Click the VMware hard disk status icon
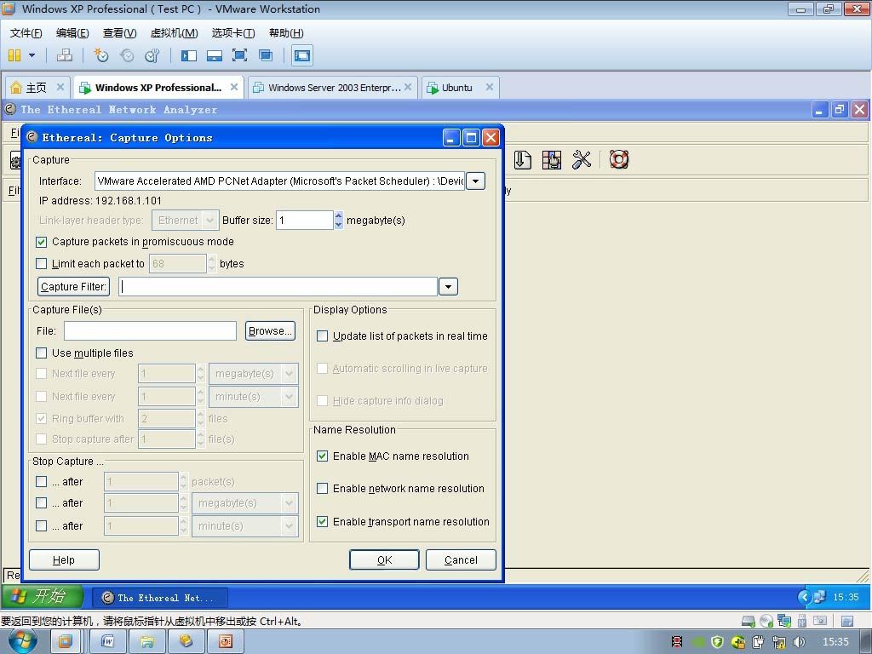872x654 pixels. tap(749, 621)
